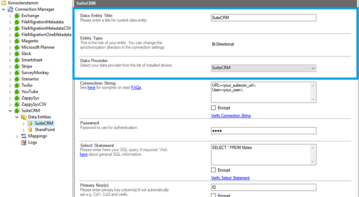Select Stripe in the connection tree
The image size is (359, 197).
pos(26,66)
